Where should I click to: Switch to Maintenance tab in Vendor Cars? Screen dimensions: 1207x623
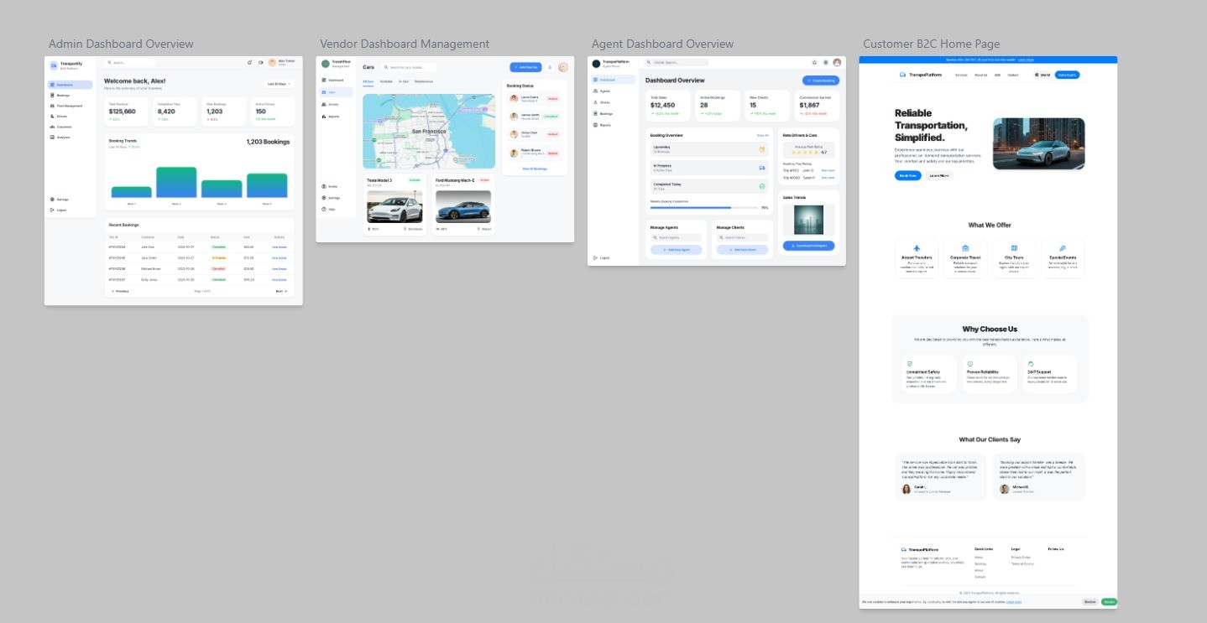[x=424, y=81]
